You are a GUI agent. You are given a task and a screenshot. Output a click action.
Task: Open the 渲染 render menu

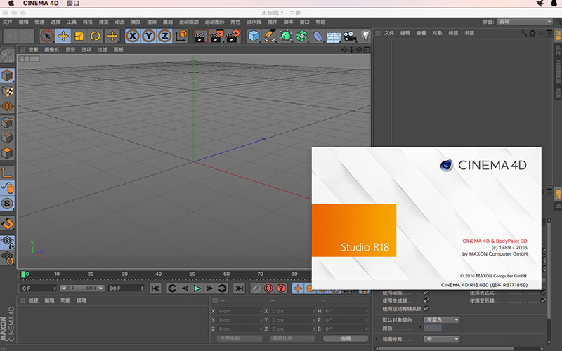coord(152,22)
